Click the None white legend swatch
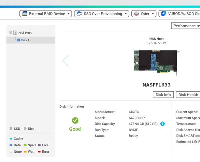 [11, 151]
